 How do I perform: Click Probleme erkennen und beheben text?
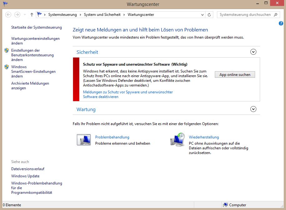tap(123, 143)
